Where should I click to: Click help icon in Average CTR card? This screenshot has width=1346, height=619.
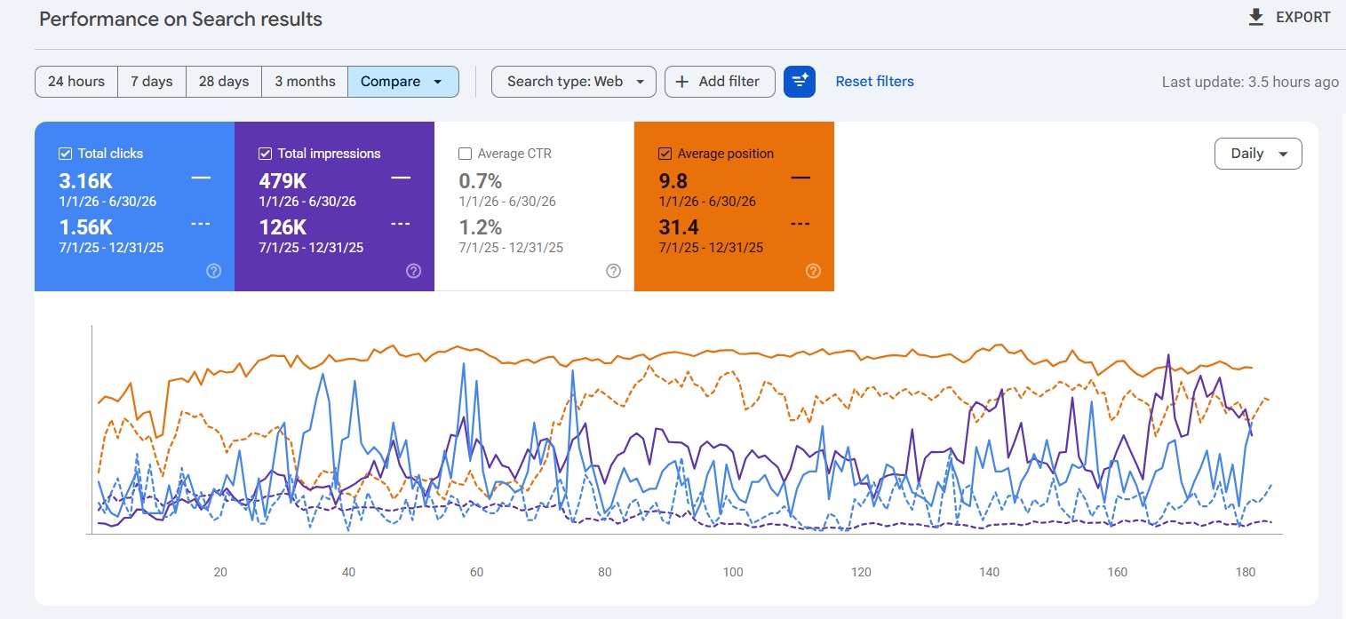[613, 271]
